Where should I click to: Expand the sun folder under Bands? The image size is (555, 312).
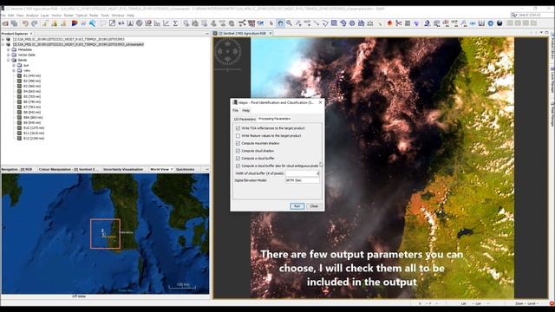coord(14,66)
